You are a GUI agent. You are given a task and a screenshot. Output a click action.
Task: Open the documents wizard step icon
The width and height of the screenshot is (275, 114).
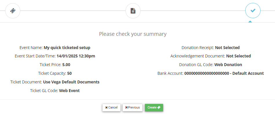point(133,11)
